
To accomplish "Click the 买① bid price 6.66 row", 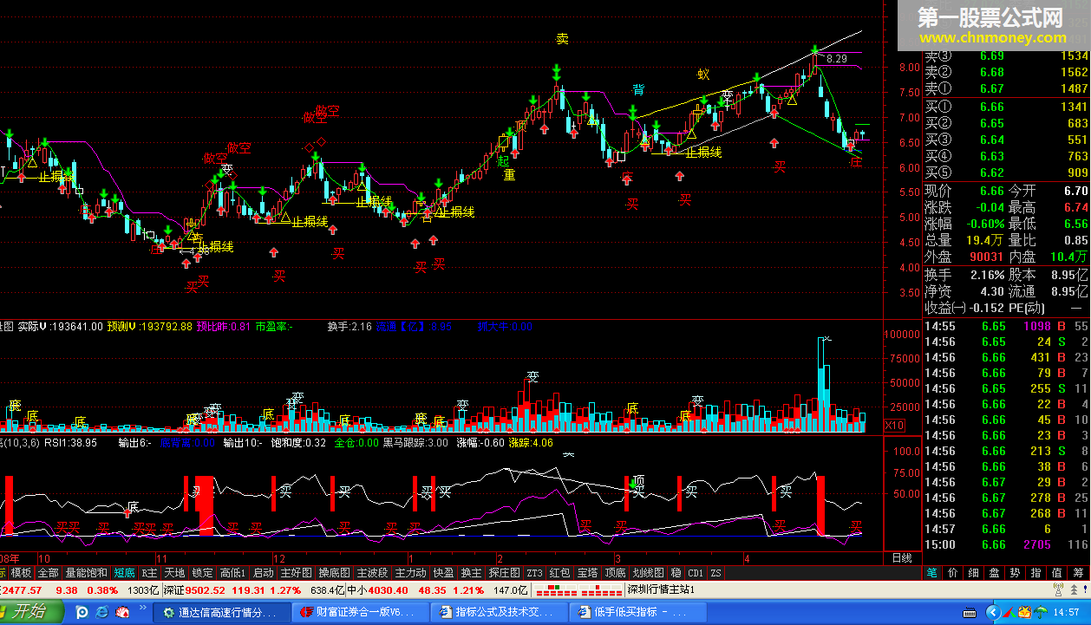I will [1006, 107].
